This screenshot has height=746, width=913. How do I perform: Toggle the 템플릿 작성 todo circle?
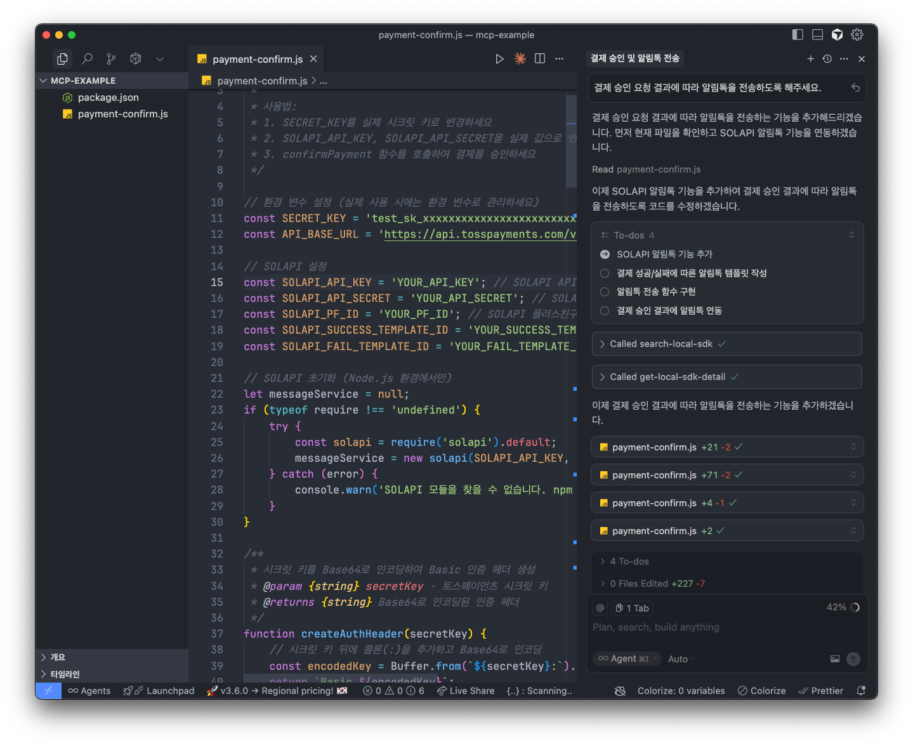pyautogui.click(x=605, y=273)
